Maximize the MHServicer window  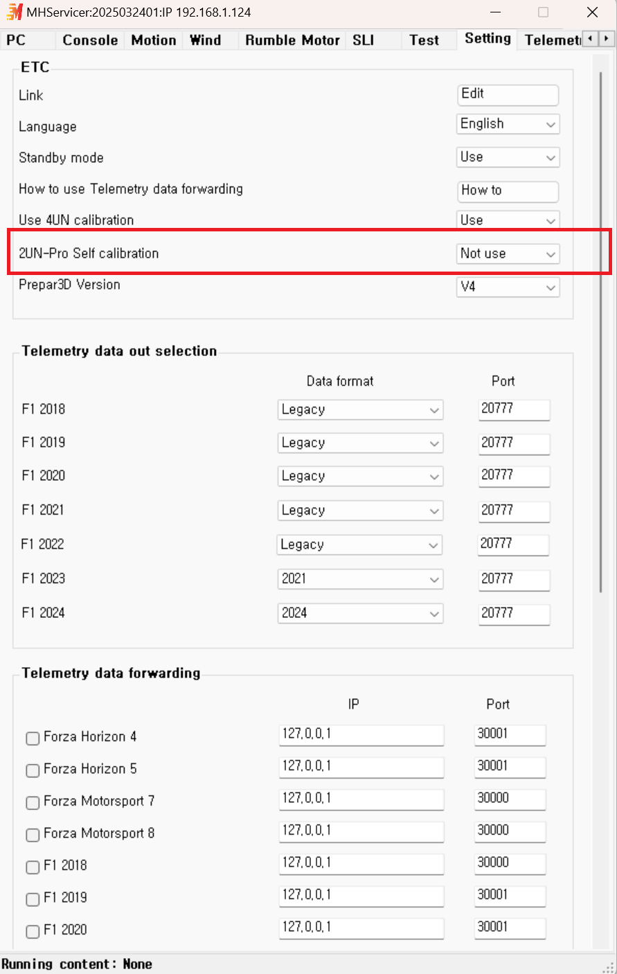pyautogui.click(x=544, y=12)
